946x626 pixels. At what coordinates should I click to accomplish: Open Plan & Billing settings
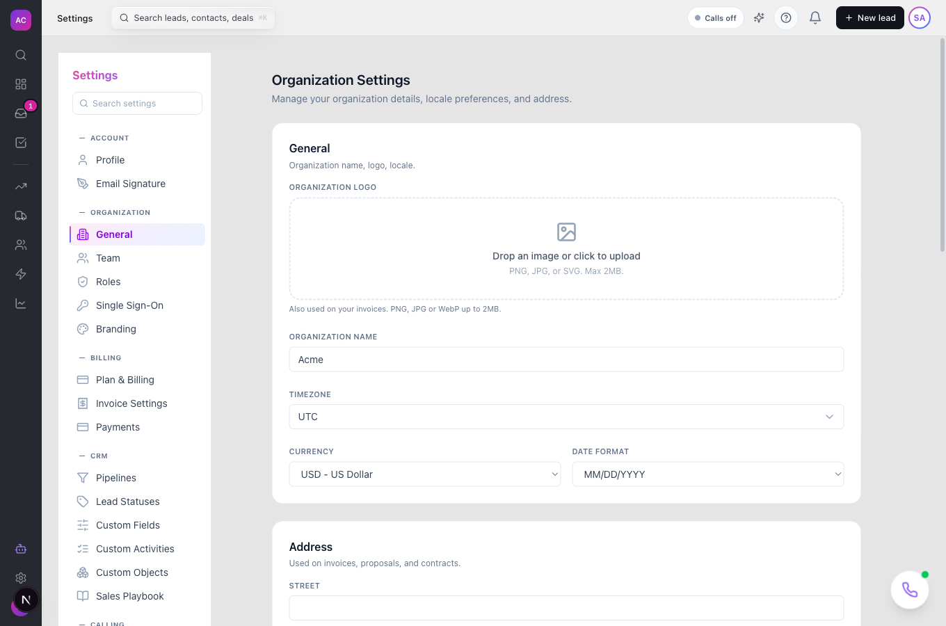tap(137, 380)
